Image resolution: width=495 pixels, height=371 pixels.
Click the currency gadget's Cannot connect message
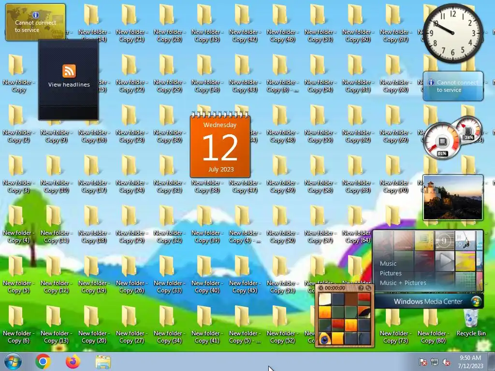pos(35,26)
